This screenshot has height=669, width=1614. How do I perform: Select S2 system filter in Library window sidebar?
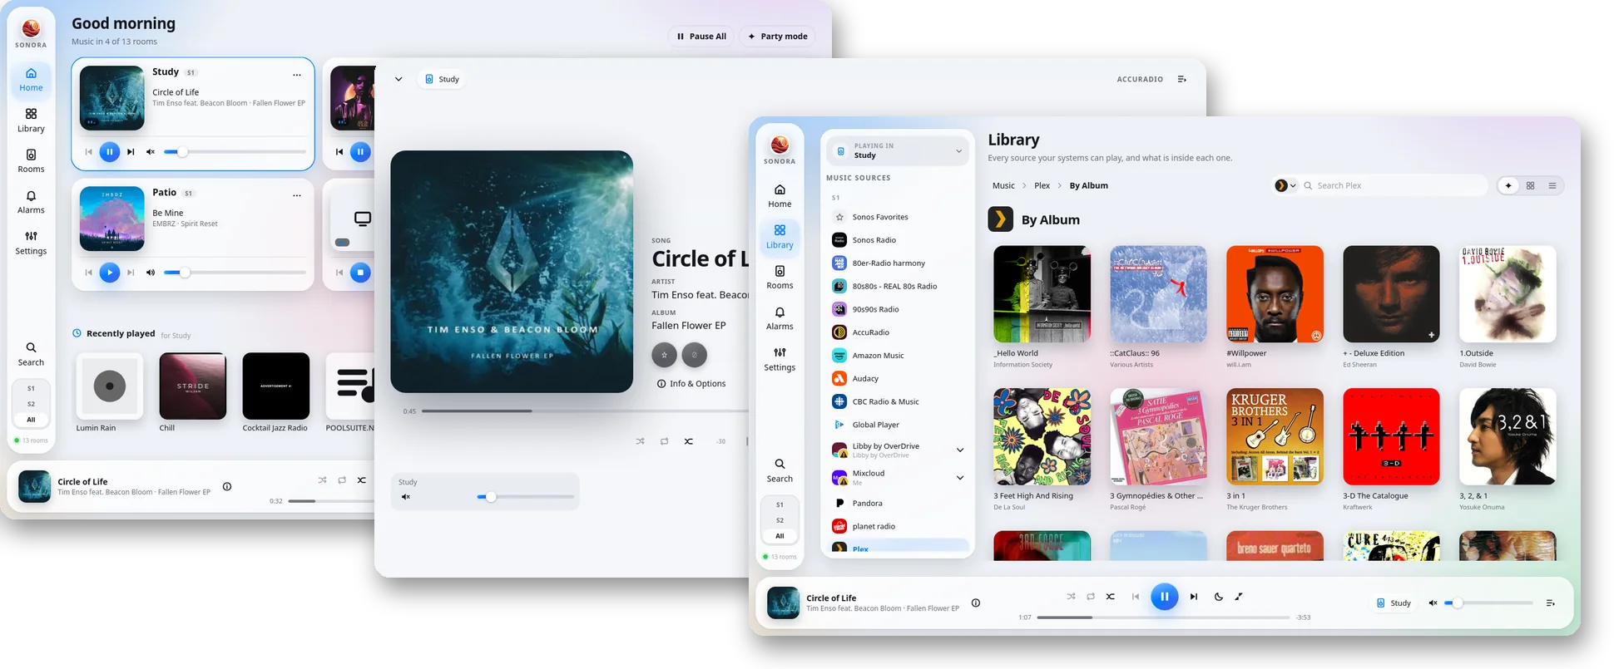coord(780,520)
